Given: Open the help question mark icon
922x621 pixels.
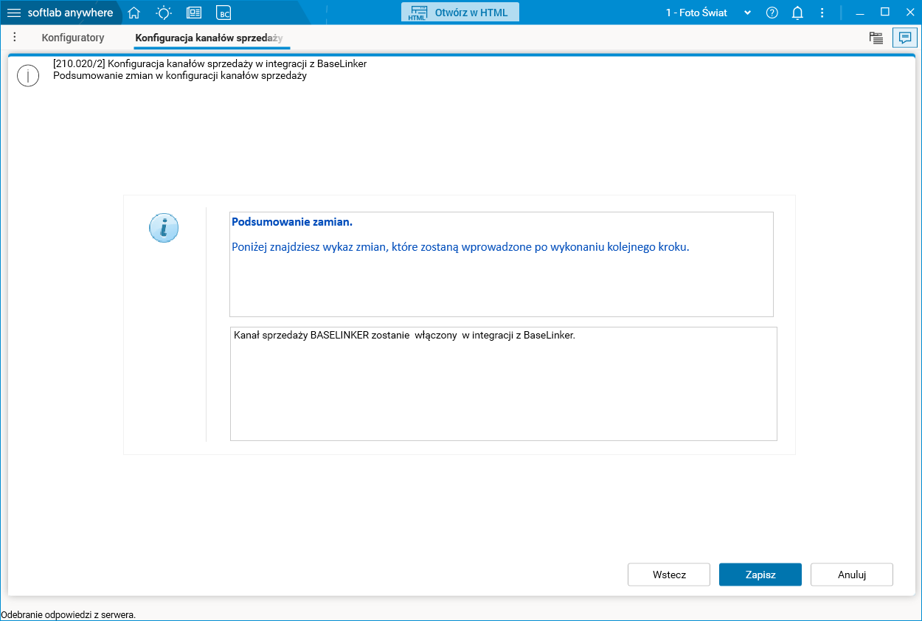Looking at the screenshot, I should click(x=772, y=13).
